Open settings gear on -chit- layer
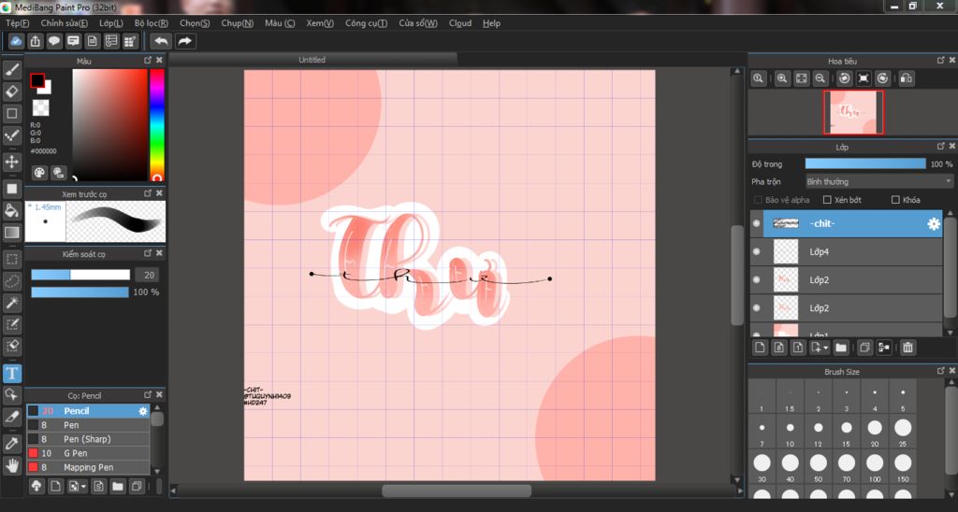The image size is (958, 512). [934, 224]
